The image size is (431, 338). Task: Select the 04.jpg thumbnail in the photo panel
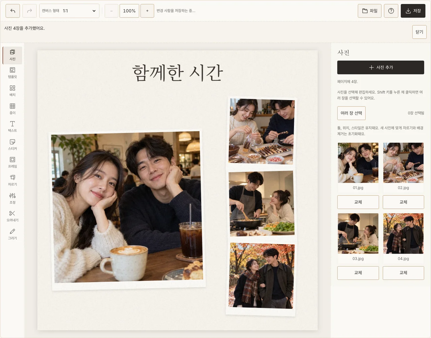click(x=403, y=233)
